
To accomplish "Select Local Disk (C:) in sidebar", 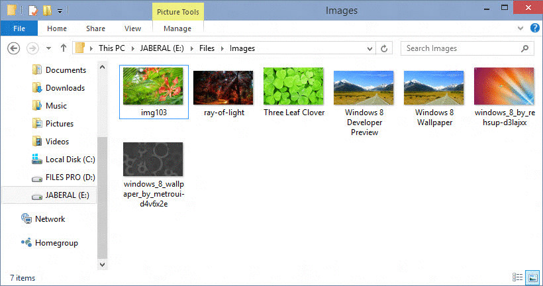I will (x=70, y=160).
